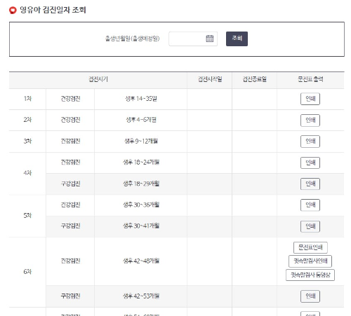Print questionnaire for 생후 18~24개월 건강검진

(x=310, y=163)
